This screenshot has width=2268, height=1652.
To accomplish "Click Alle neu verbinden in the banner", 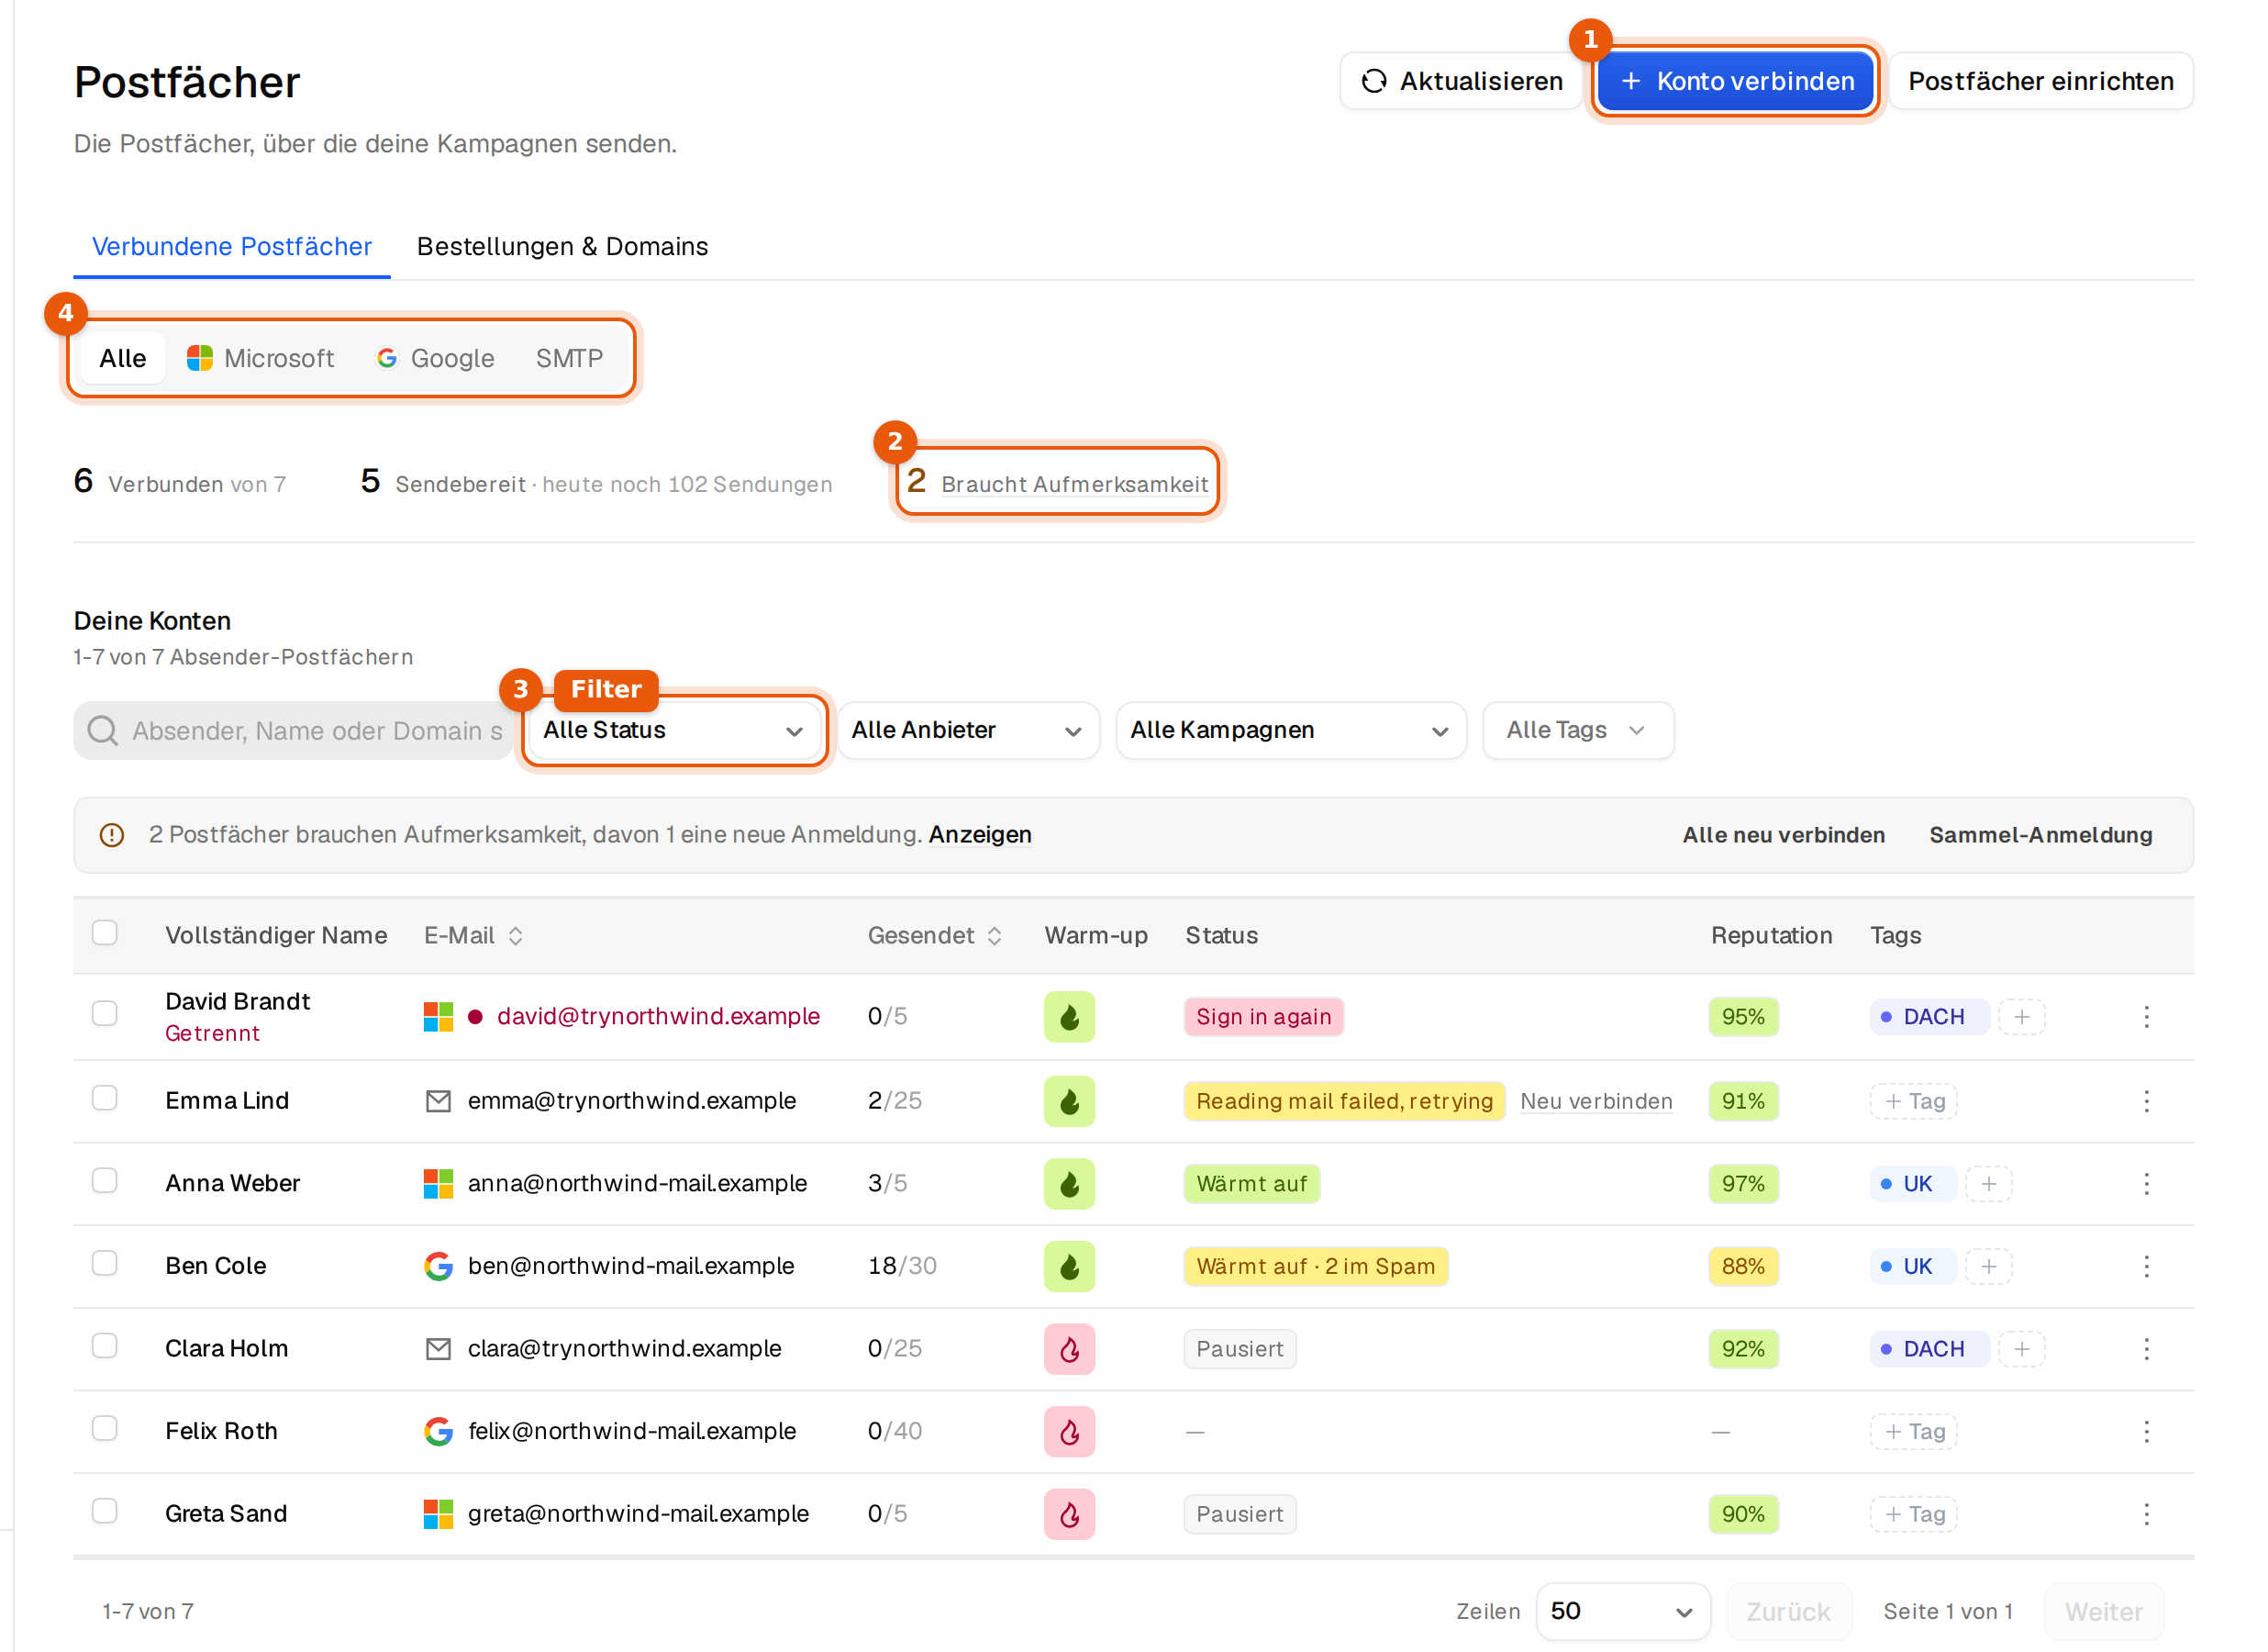I will coord(1783,834).
